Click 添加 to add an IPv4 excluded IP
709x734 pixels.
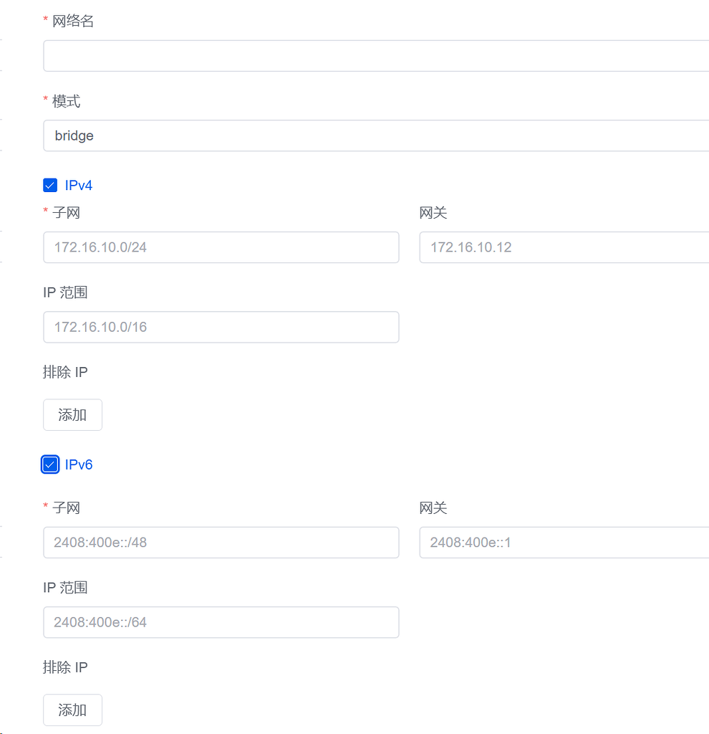[72, 414]
